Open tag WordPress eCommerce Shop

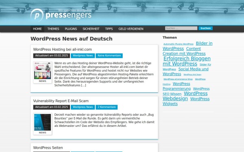178,79
